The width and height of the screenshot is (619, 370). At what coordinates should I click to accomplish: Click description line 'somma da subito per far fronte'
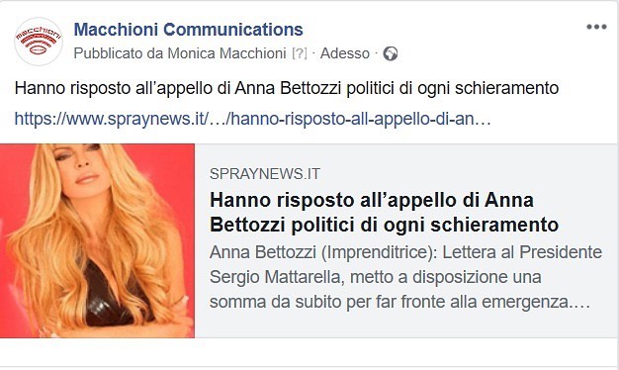click(399, 302)
